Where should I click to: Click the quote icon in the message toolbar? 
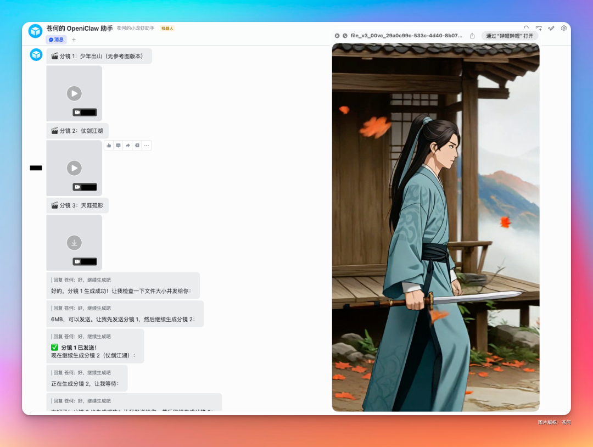tap(137, 145)
